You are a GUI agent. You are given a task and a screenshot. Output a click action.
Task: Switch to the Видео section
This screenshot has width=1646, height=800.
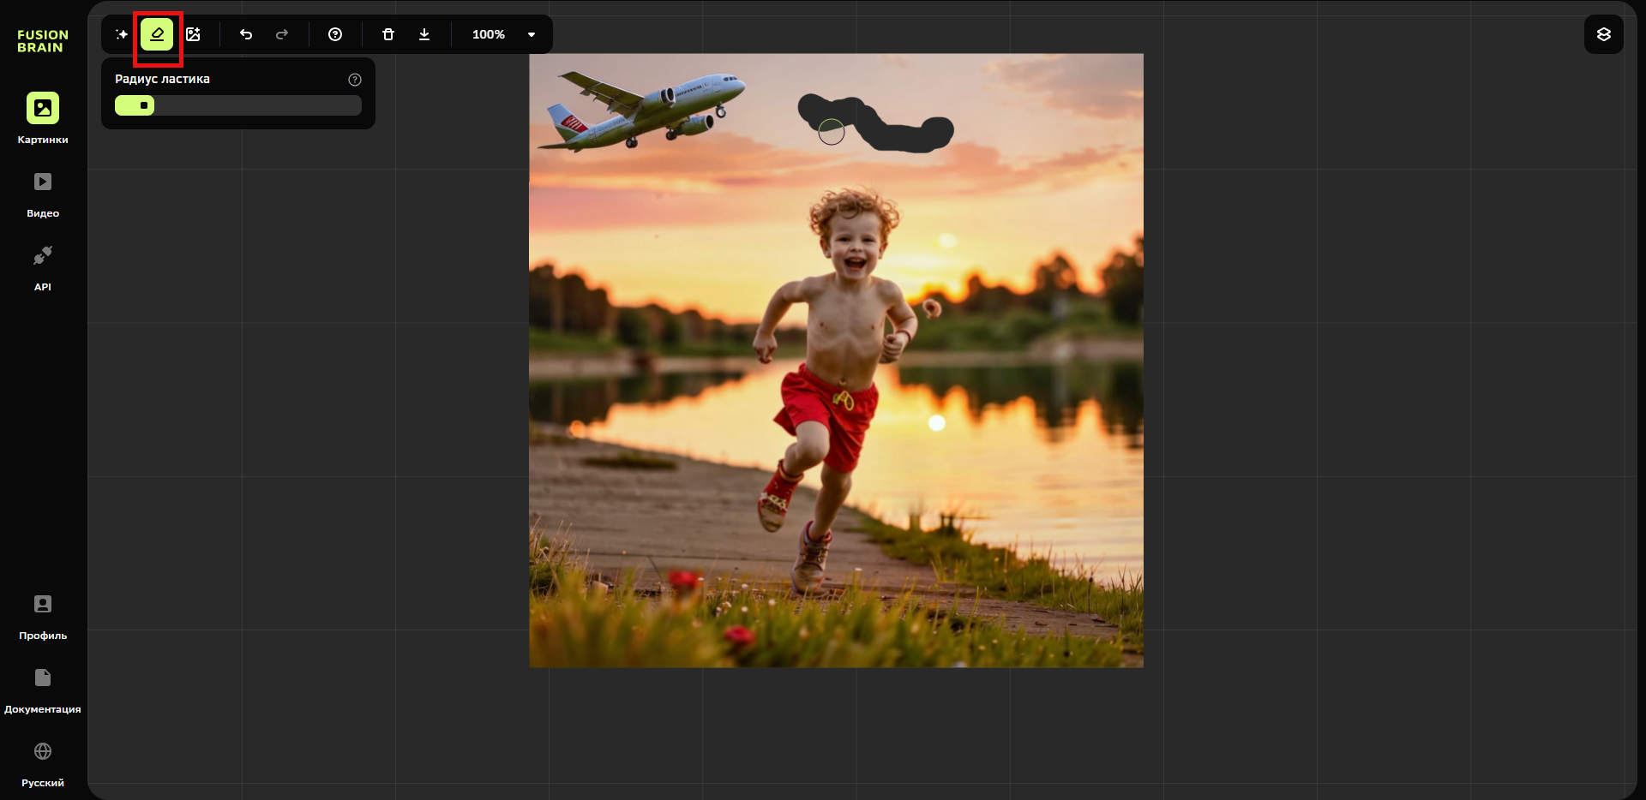(43, 193)
